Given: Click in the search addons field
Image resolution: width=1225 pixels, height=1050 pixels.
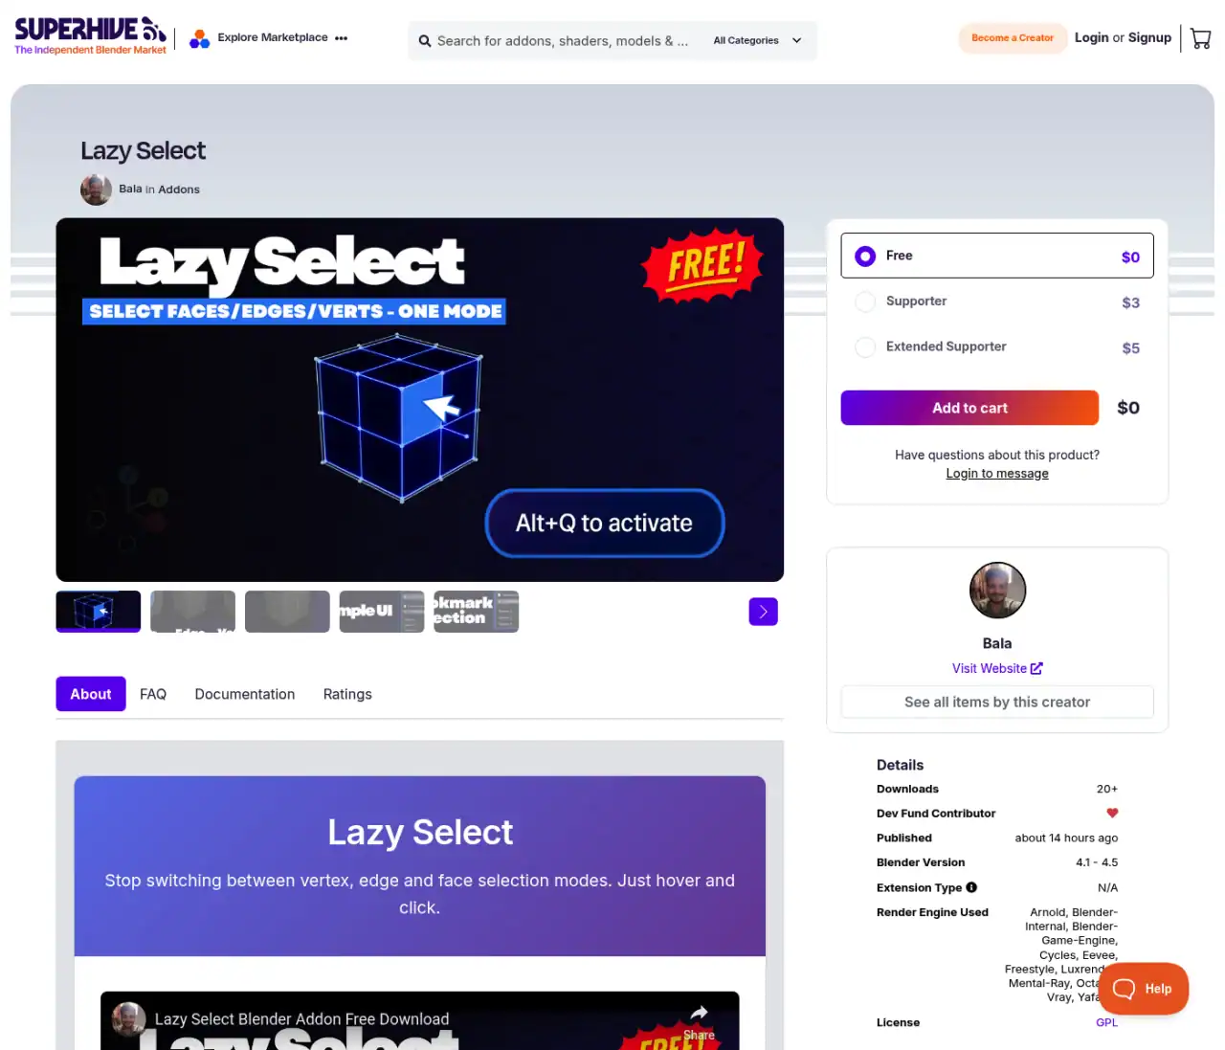Looking at the screenshot, I should click(x=563, y=41).
